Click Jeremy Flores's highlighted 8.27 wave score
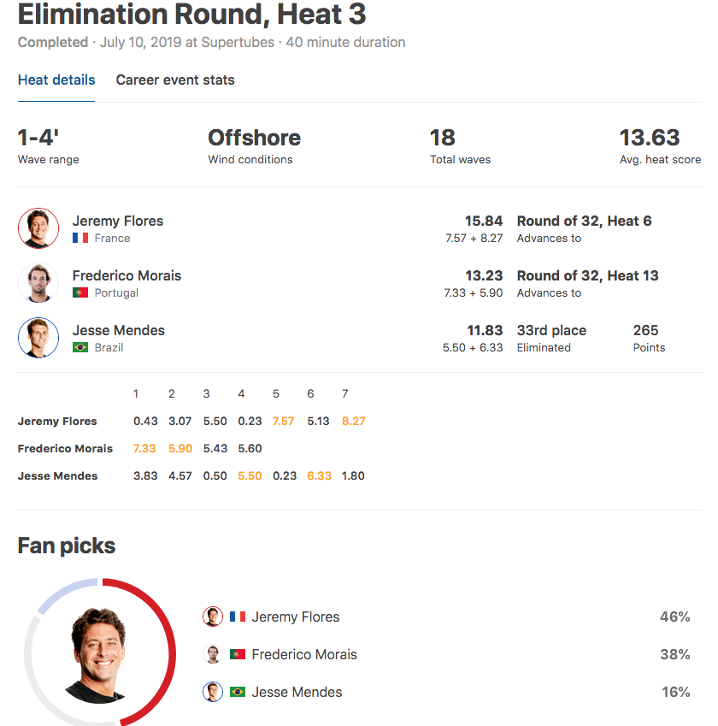 tap(353, 421)
